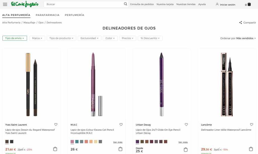Switch to the Parafarmacia tab
258x154 pixels.
pyautogui.click(x=48, y=15)
